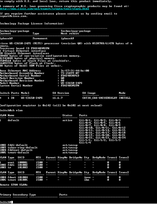Click the 'default' VLAN name
This screenshot has height=204, width=157.
(x=13, y=120)
